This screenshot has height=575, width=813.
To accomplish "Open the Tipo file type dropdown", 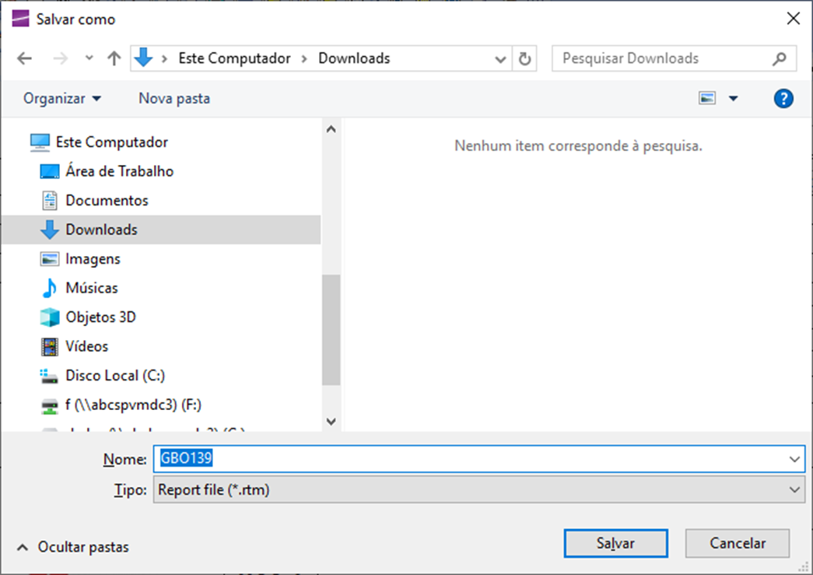I will [x=794, y=490].
